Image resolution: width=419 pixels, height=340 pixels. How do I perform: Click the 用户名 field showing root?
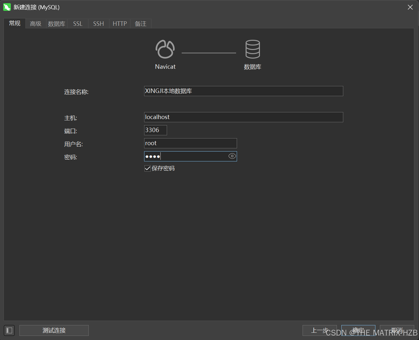191,143
